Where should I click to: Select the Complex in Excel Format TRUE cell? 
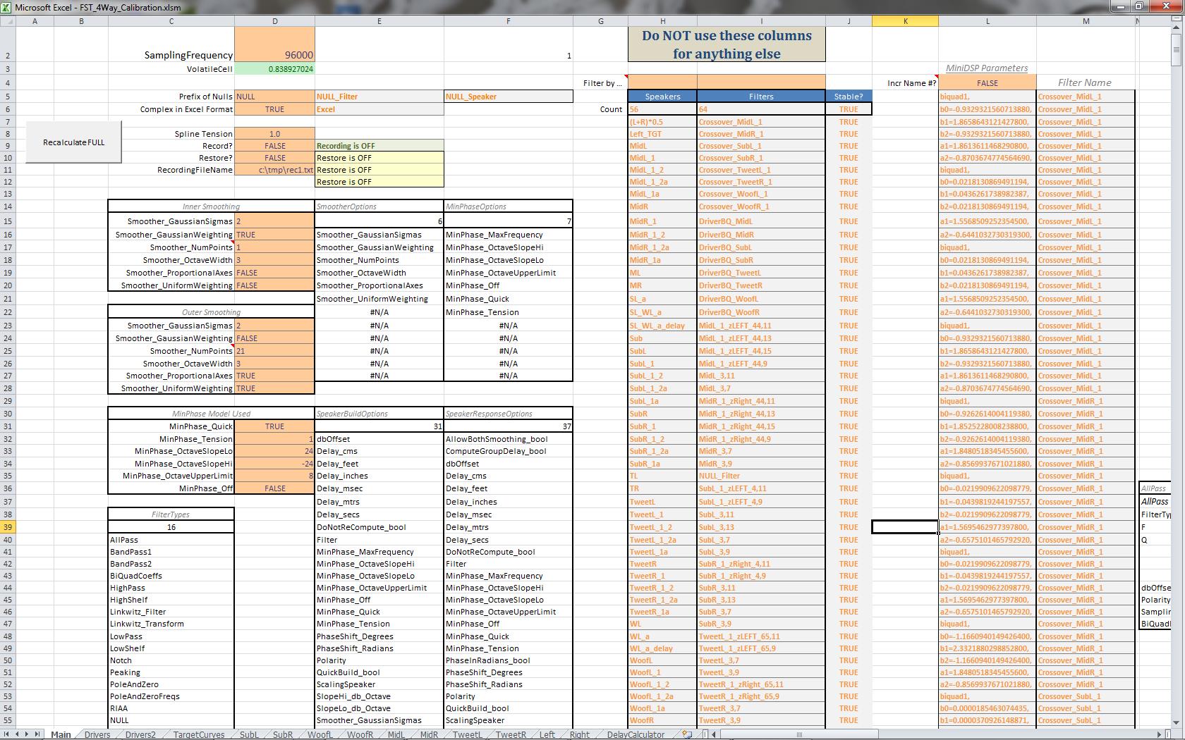click(275, 109)
